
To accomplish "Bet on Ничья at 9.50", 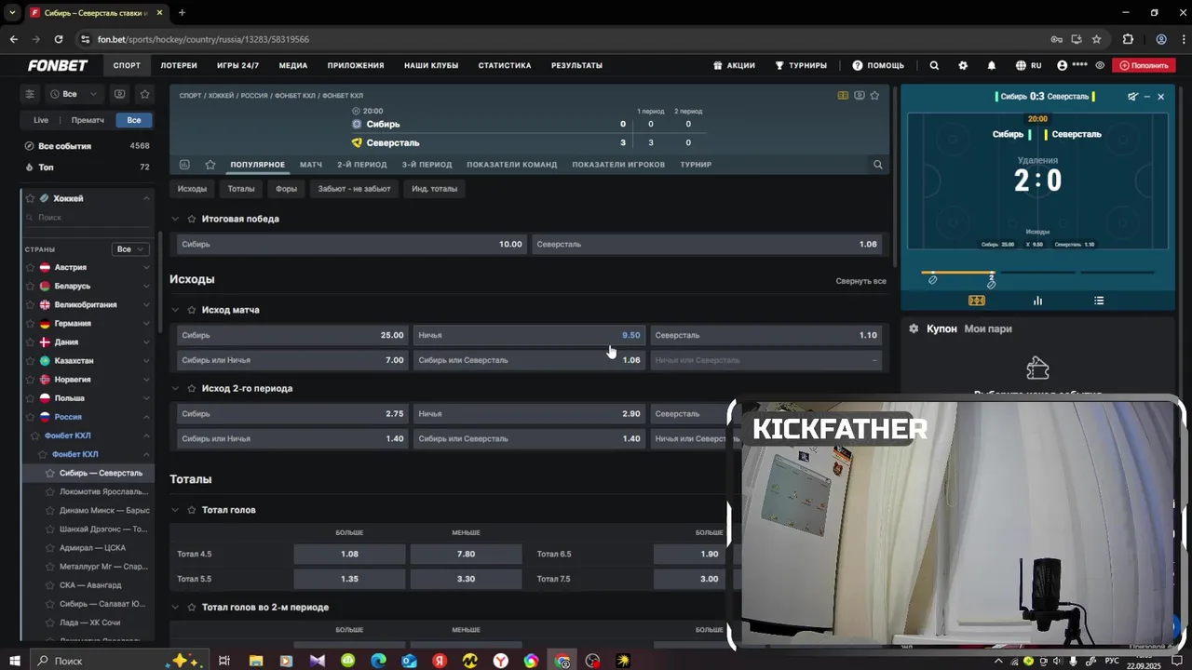I will [529, 335].
